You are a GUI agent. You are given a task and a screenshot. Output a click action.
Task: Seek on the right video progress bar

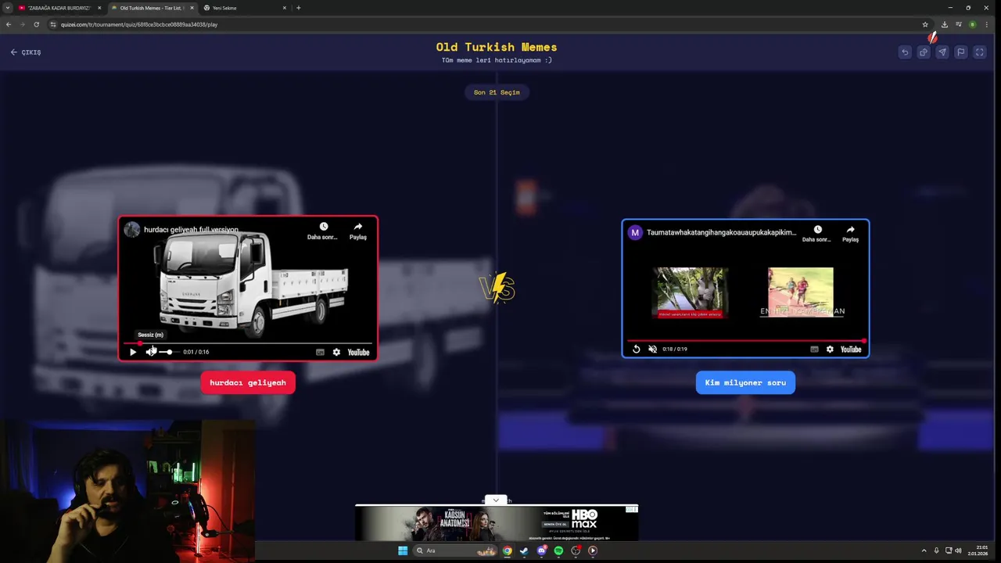point(745,341)
